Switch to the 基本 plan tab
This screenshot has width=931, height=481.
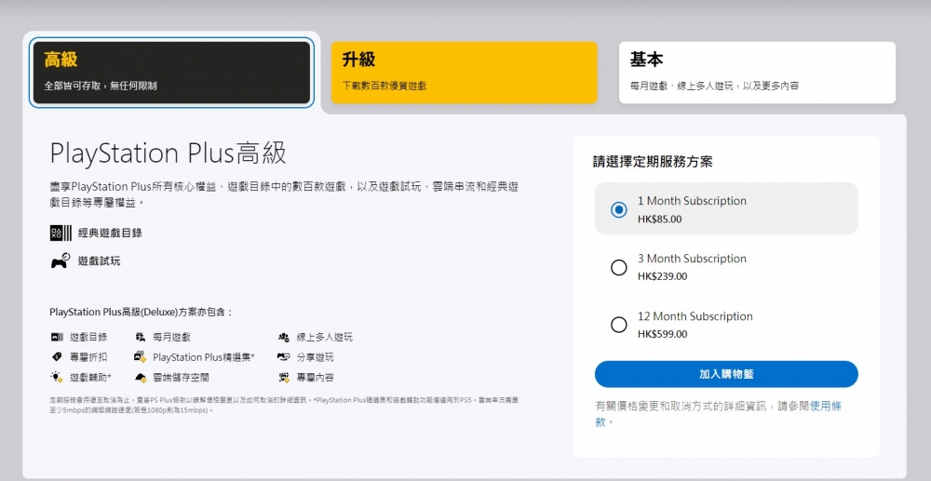(757, 73)
